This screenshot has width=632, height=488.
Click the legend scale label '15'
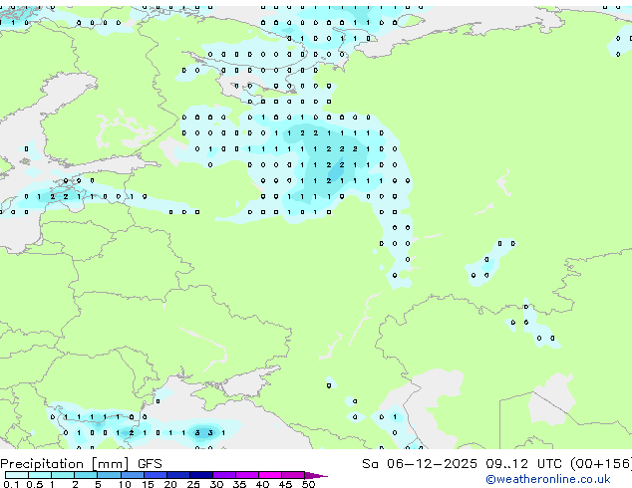click(x=148, y=484)
